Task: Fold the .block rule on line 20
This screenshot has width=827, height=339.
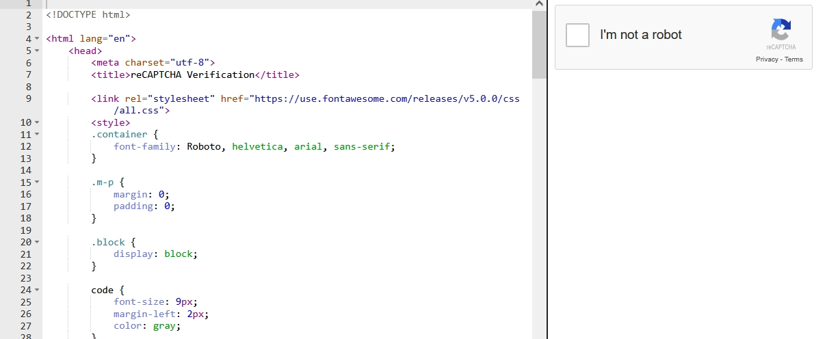Action: tap(37, 242)
